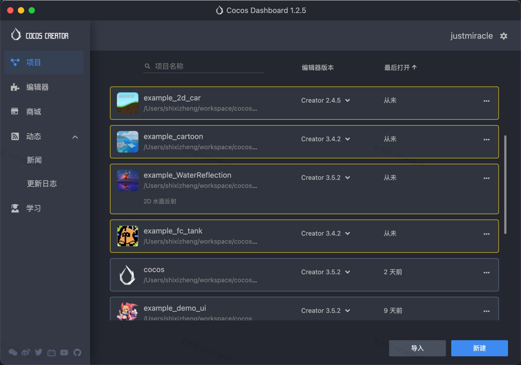Viewport: 521px width, 365px height.
Task: Click the example_2d_car project name
Action: tap(172, 98)
